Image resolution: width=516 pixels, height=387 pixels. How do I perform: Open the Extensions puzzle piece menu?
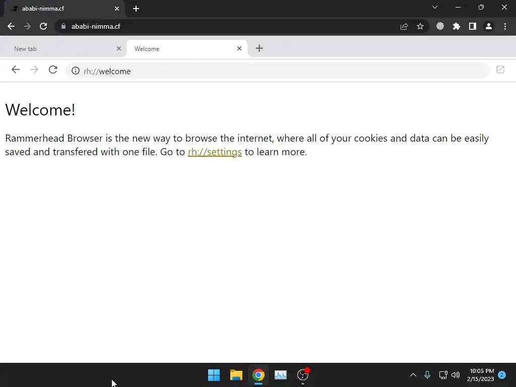tap(456, 26)
